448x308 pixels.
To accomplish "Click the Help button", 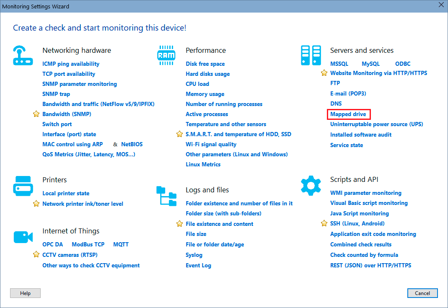I will (x=25, y=293).
